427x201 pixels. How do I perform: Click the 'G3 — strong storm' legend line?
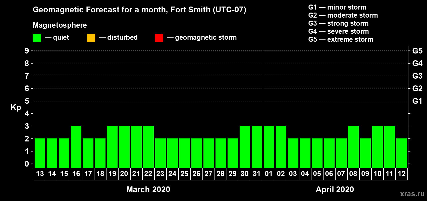[338, 23]
